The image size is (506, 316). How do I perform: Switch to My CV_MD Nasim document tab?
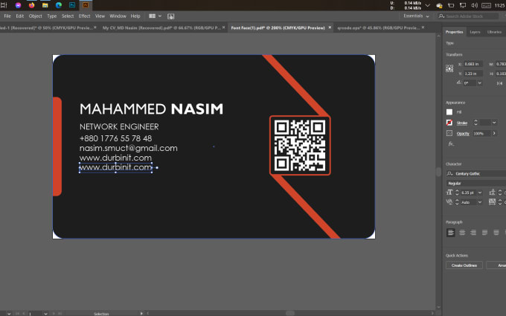161,28
